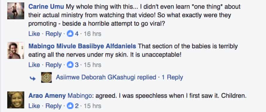Click Mabingo Mivule Basiibye Alfdaniels name
The height and width of the screenshot is (112, 266).
(82, 46)
